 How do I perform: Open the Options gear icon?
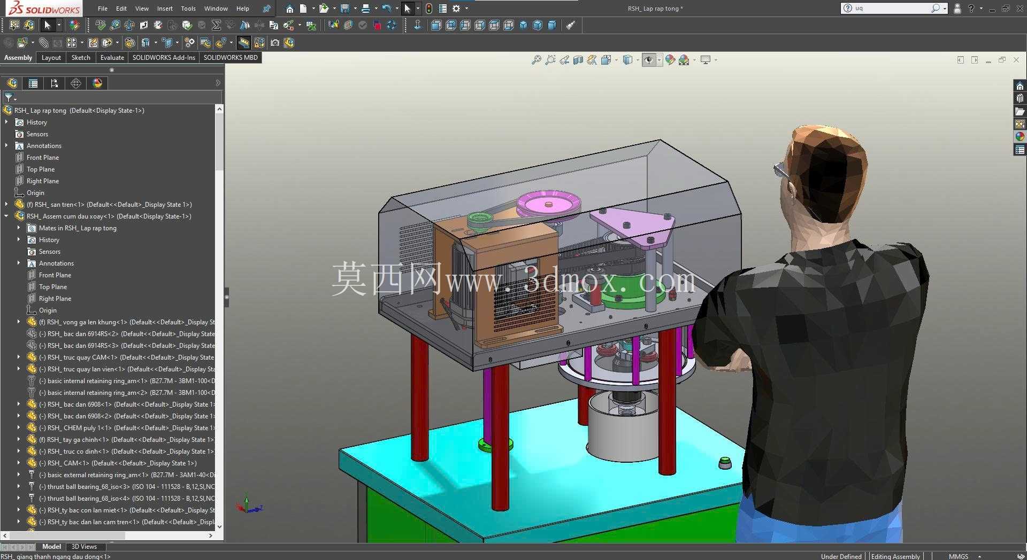pos(456,9)
